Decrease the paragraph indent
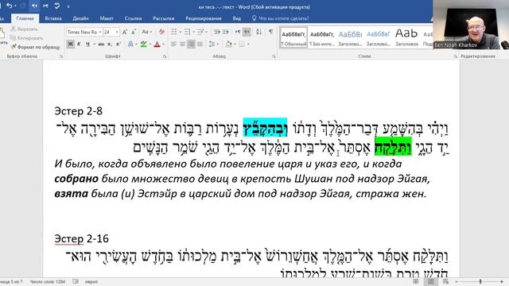509x286 pixels. 217,32
